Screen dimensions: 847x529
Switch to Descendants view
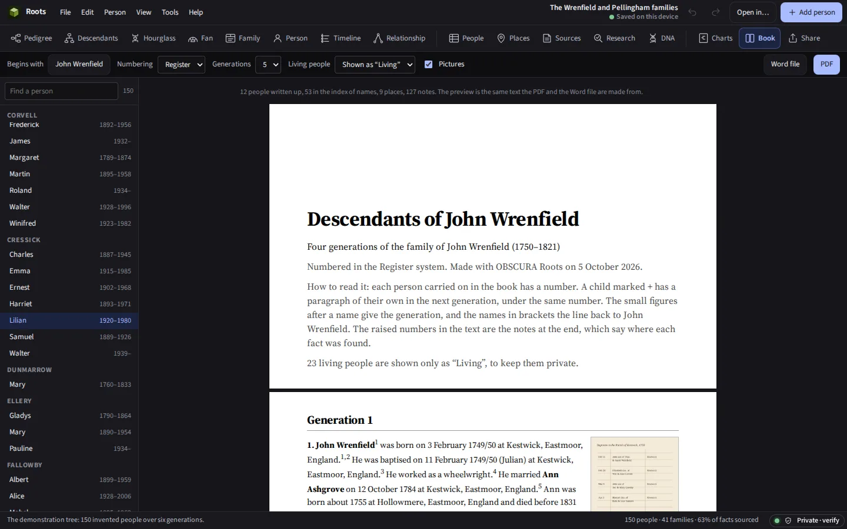pos(91,38)
